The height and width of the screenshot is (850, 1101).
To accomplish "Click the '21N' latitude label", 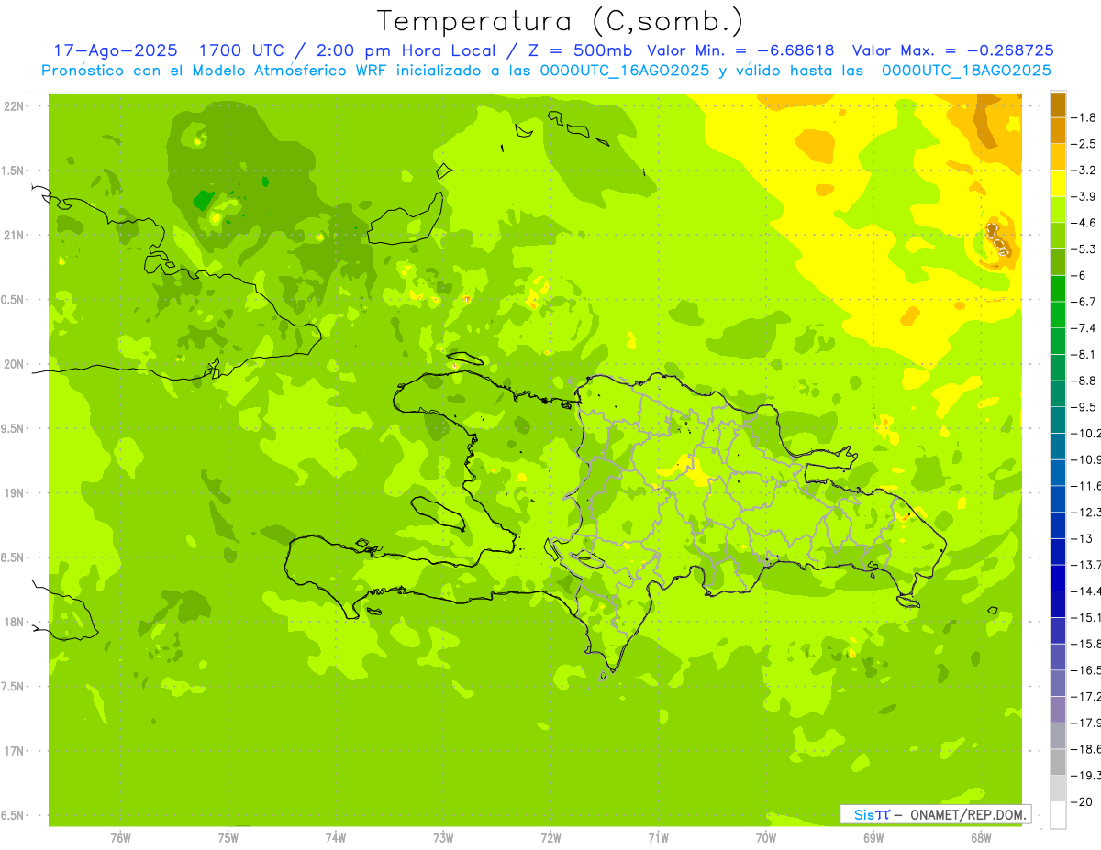I will coord(15,236).
